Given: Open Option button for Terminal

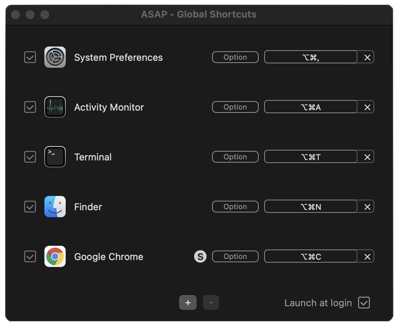Looking at the screenshot, I should [235, 157].
